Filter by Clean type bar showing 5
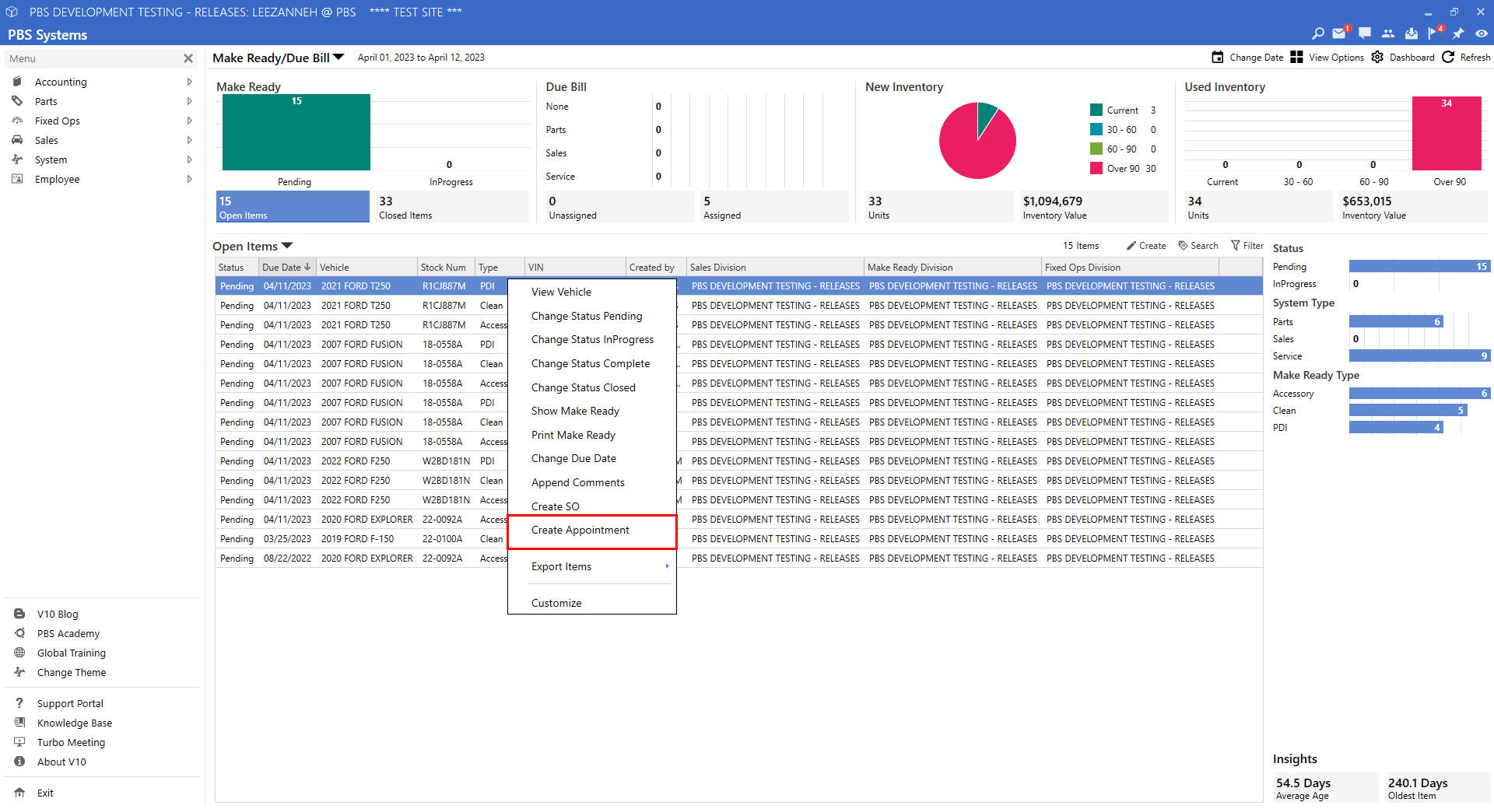The width and height of the screenshot is (1494, 809). 1408,410
